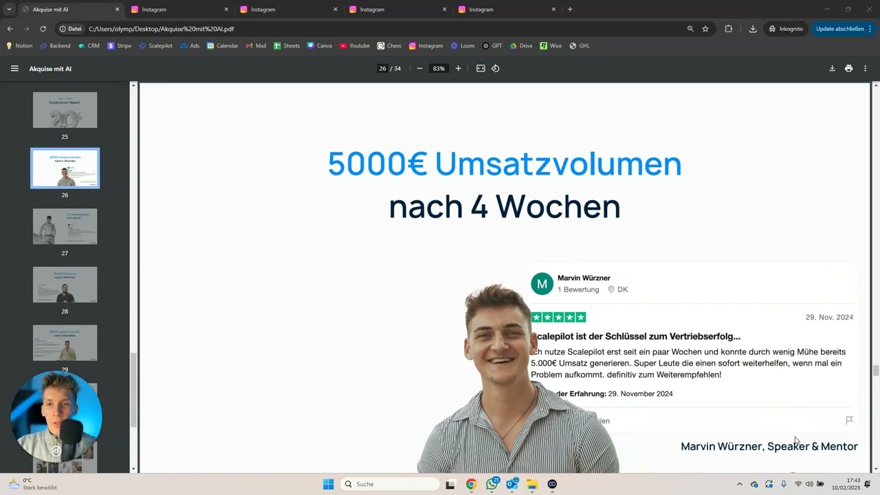The width and height of the screenshot is (880, 495).
Task: Open the Drive bookmark
Action: coord(520,46)
